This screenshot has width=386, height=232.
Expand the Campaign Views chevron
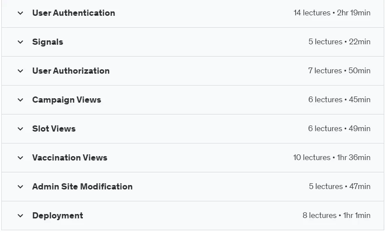21,100
